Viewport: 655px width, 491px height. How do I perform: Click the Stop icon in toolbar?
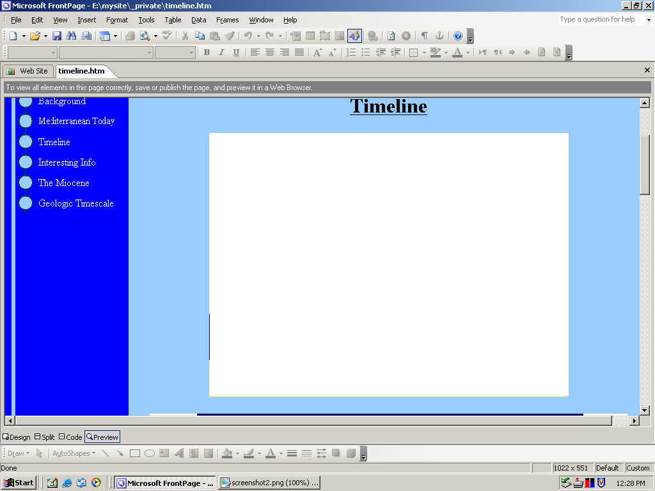(406, 36)
